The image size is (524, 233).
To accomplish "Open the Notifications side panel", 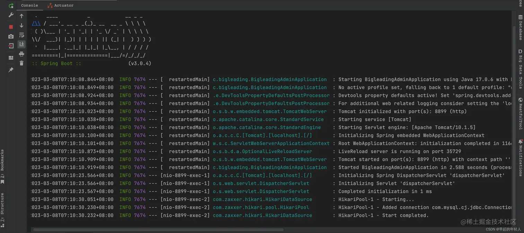I will (x=520, y=158).
